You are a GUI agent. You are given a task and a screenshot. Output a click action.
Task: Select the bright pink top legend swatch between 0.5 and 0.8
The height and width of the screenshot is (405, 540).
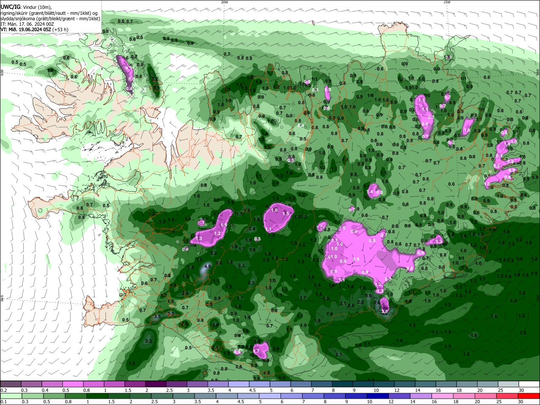(x=73, y=384)
